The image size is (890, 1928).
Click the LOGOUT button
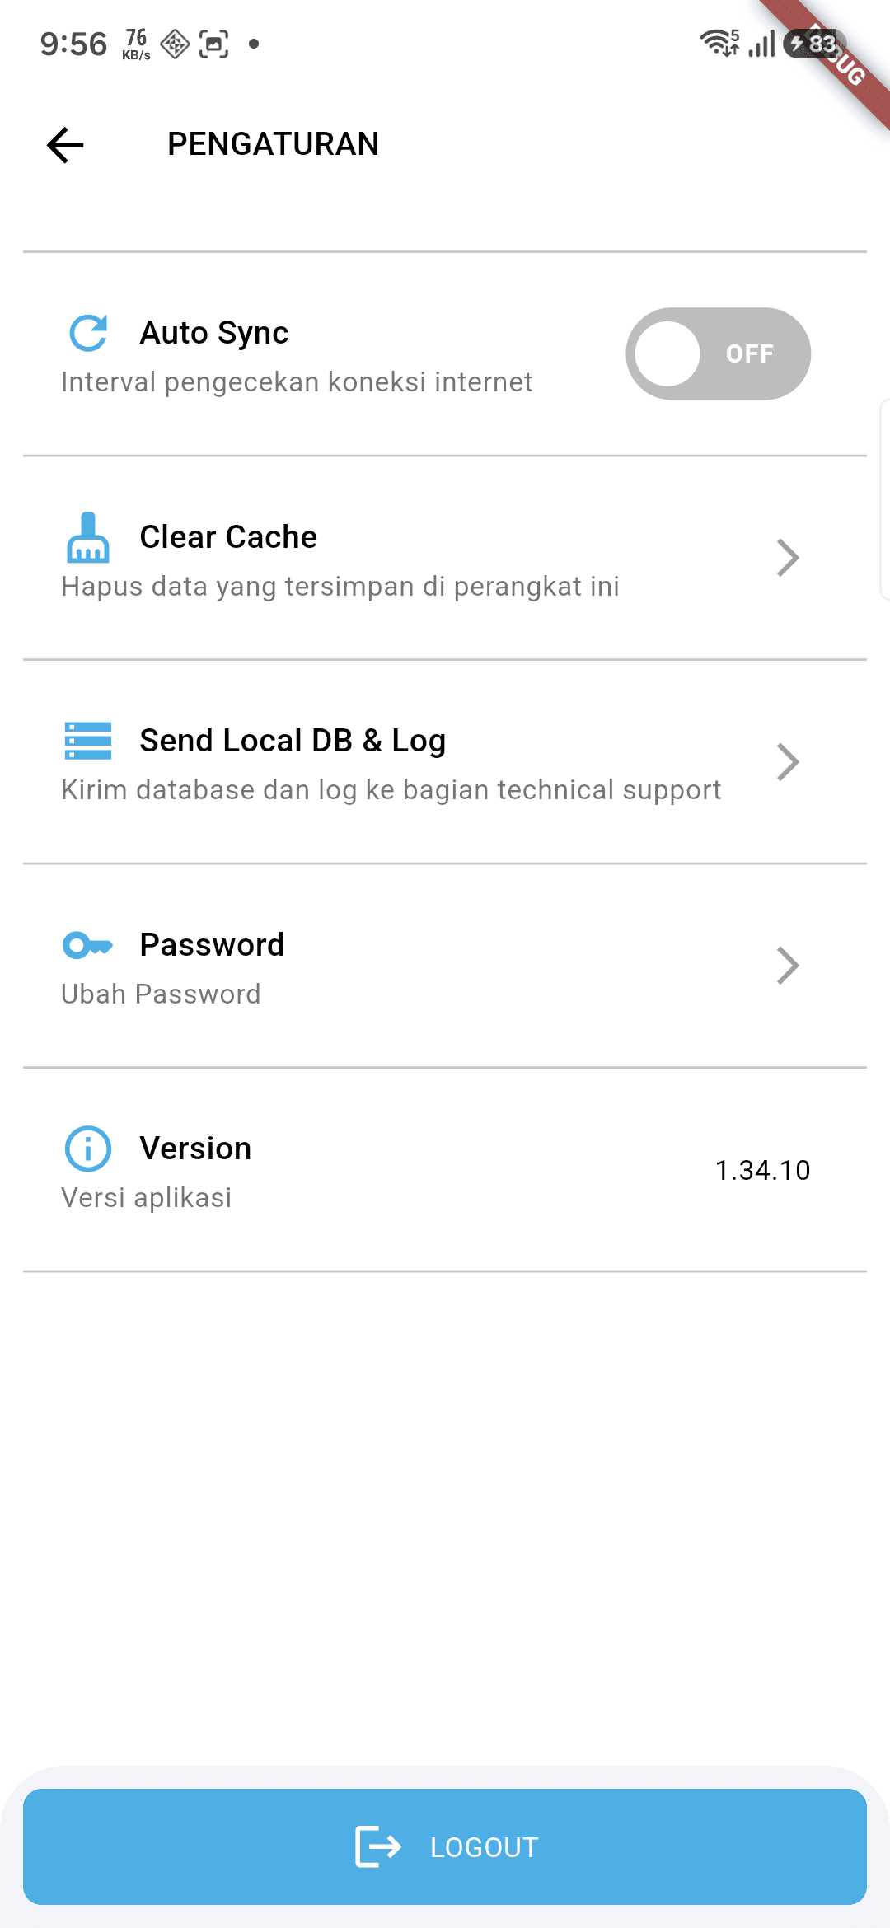[x=445, y=1846]
